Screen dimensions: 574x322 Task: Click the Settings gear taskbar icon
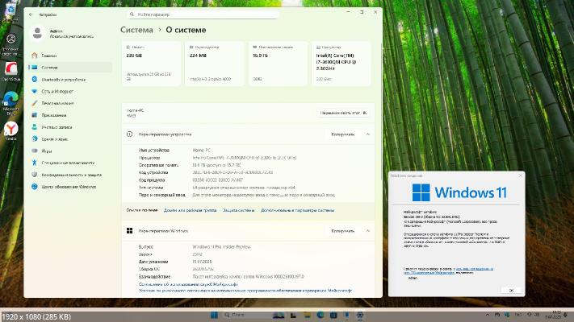point(360,315)
